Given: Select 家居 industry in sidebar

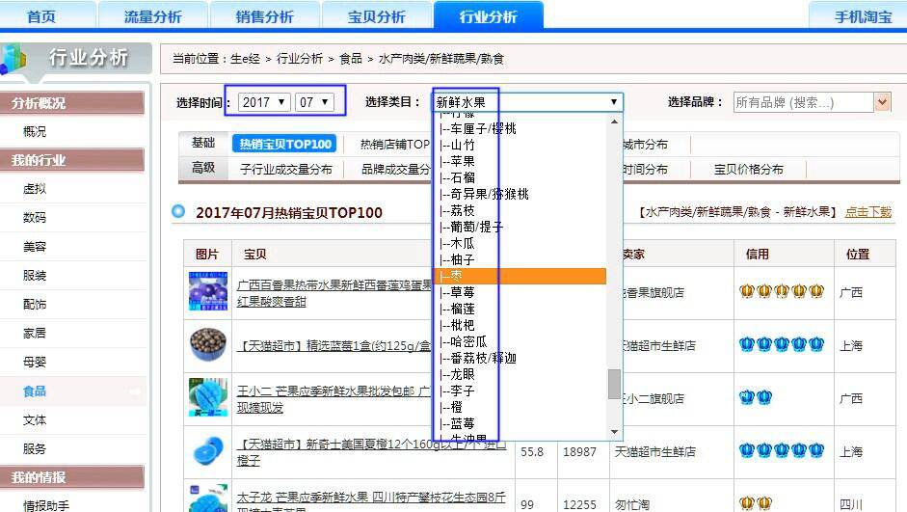Looking at the screenshot, I should tap(34, 334).
